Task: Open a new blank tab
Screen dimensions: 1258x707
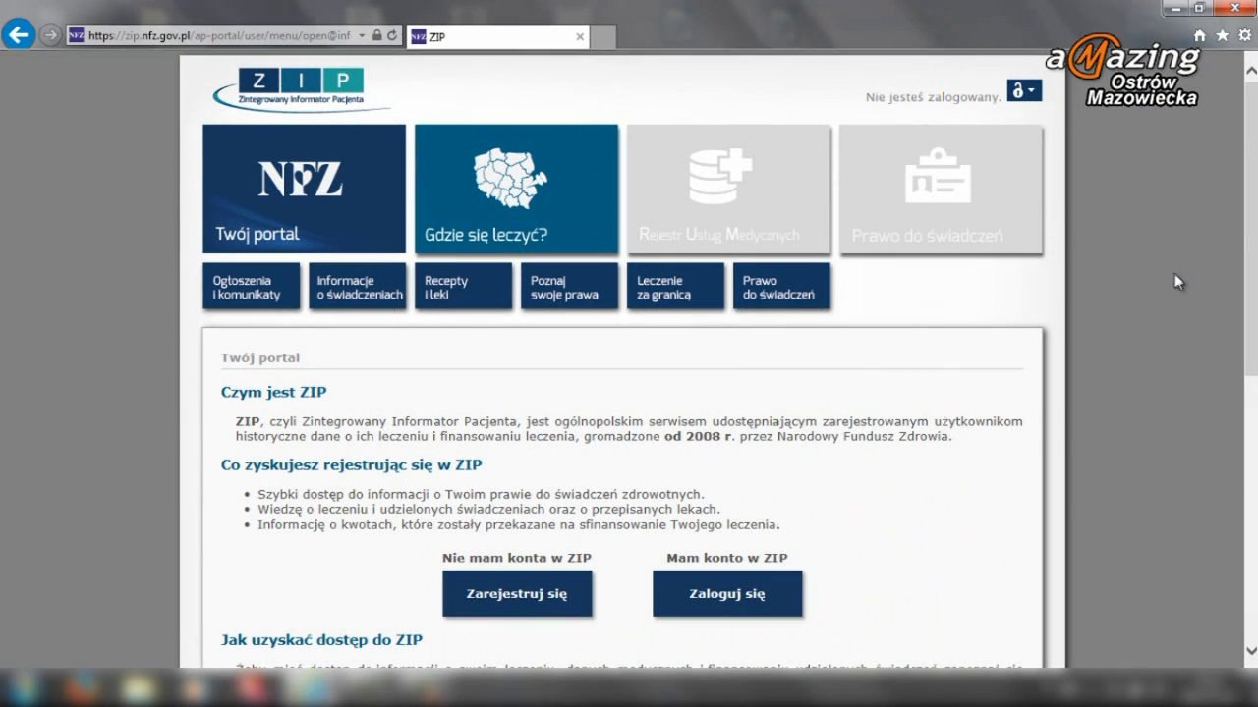Action: click(x=603, y=37)
